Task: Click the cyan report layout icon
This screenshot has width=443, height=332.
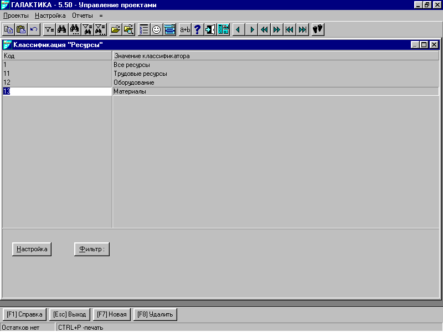Action: [x=223, y=29]
